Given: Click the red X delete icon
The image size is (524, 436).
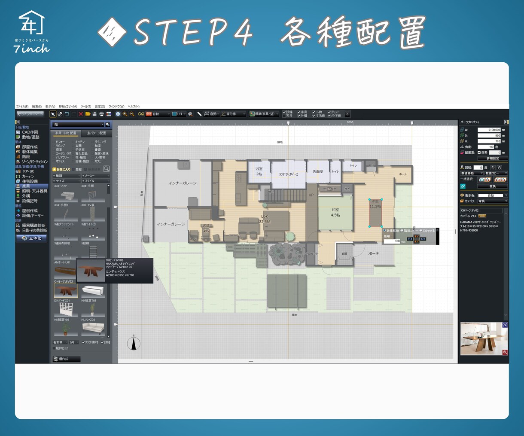Looking at the screenshot, I should pyautogui.click(x=80, y=114).
